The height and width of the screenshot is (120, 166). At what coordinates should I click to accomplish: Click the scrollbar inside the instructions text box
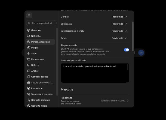point(128,67)
